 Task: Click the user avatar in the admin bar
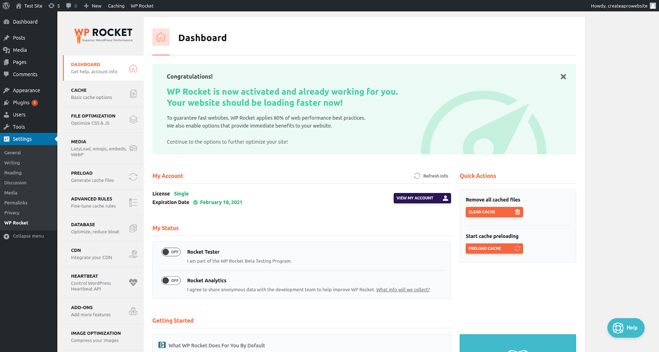pyautogui.click(x=653, y=6)
